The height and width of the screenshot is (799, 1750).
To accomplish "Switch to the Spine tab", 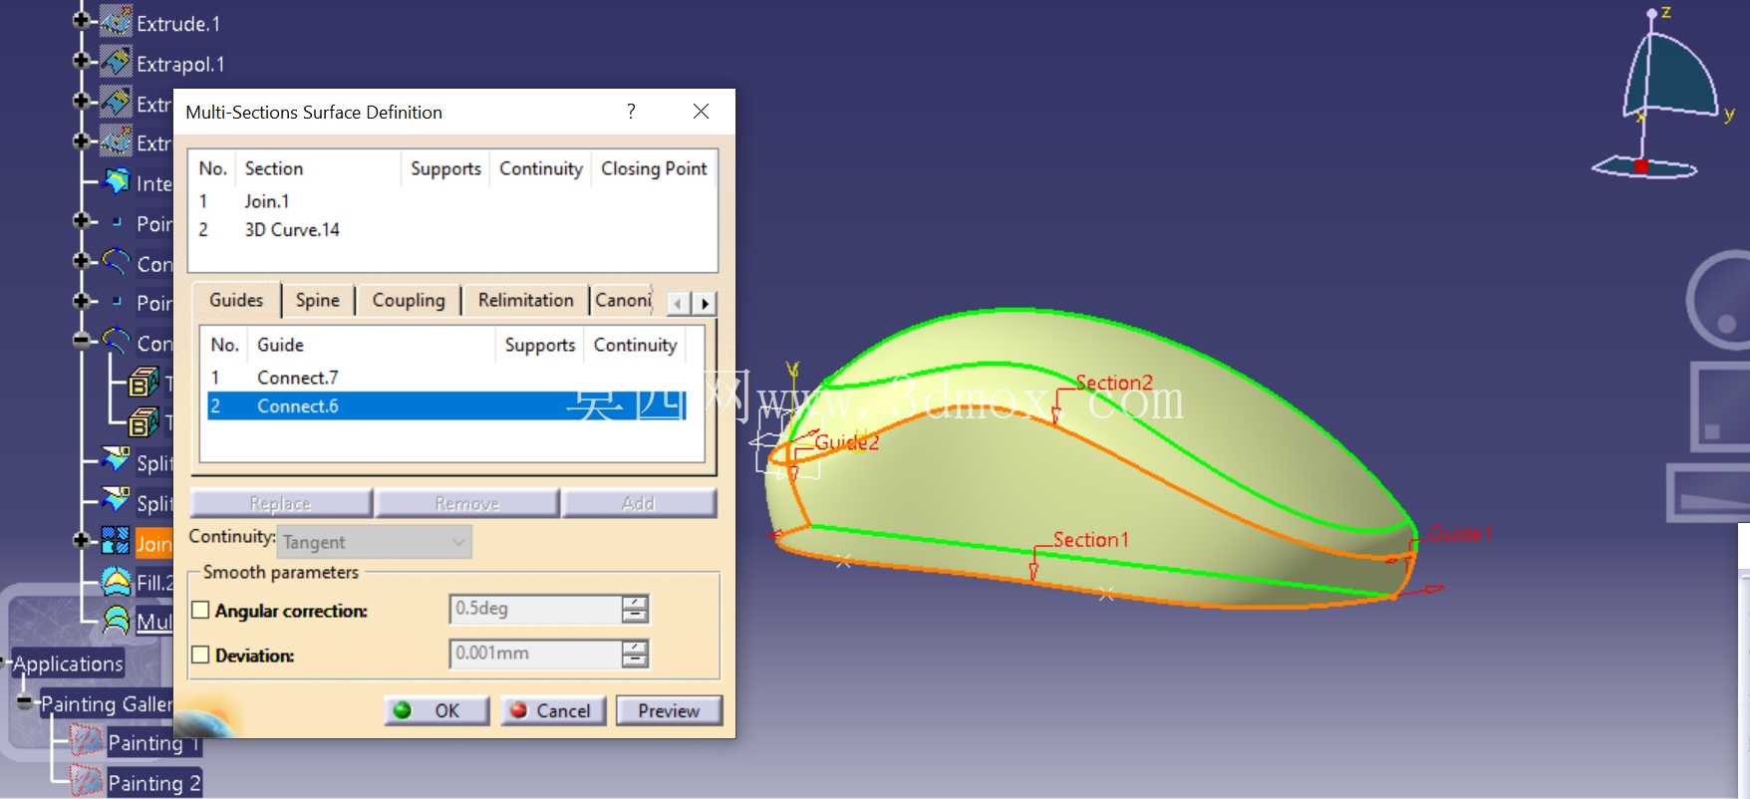I will 318,300.
